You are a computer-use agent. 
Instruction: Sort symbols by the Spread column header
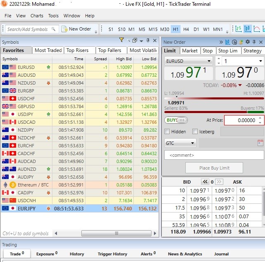click(100, 59)
